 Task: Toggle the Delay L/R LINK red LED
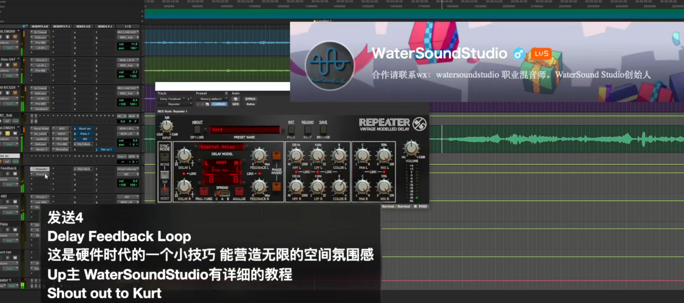184,174
